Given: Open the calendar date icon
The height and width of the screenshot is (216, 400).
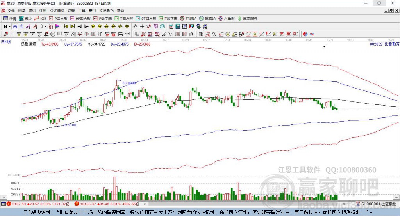Looking at the screenshot, I should point(171,27).
